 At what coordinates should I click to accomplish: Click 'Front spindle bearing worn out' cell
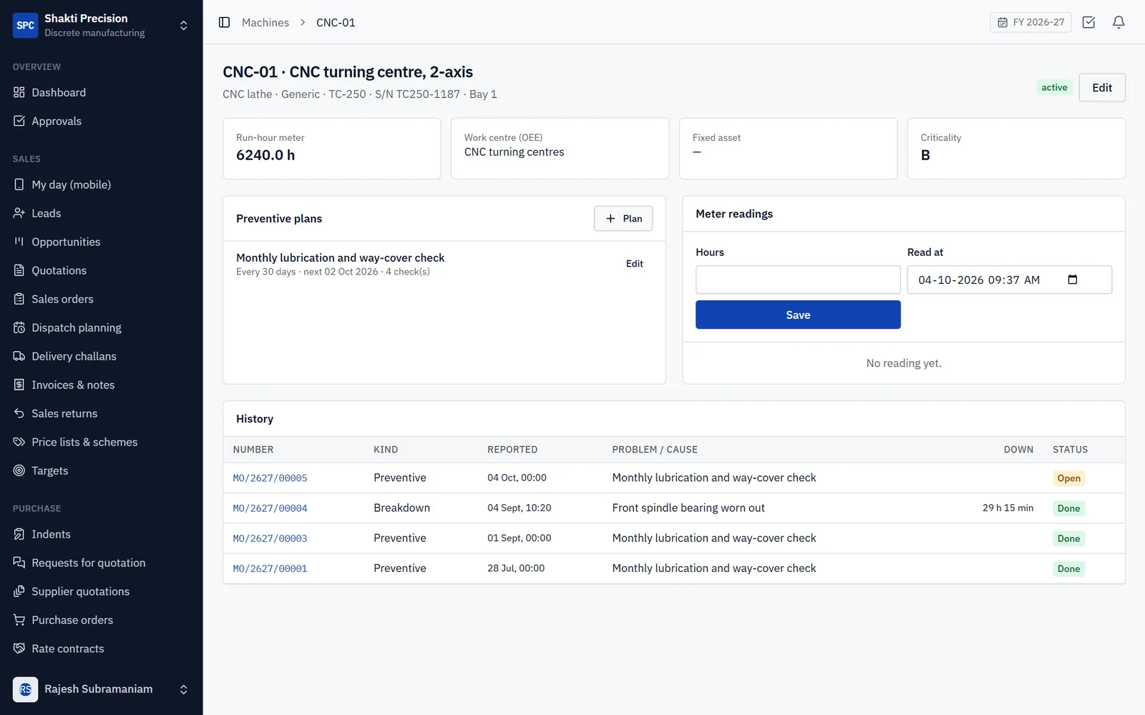pyautogui.click(x=688, y=508)
